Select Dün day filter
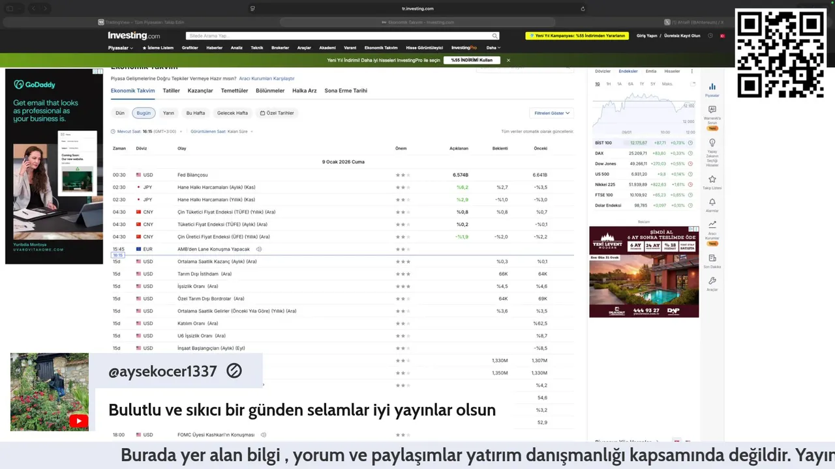835x469 pixels. (x=120, y=113)
